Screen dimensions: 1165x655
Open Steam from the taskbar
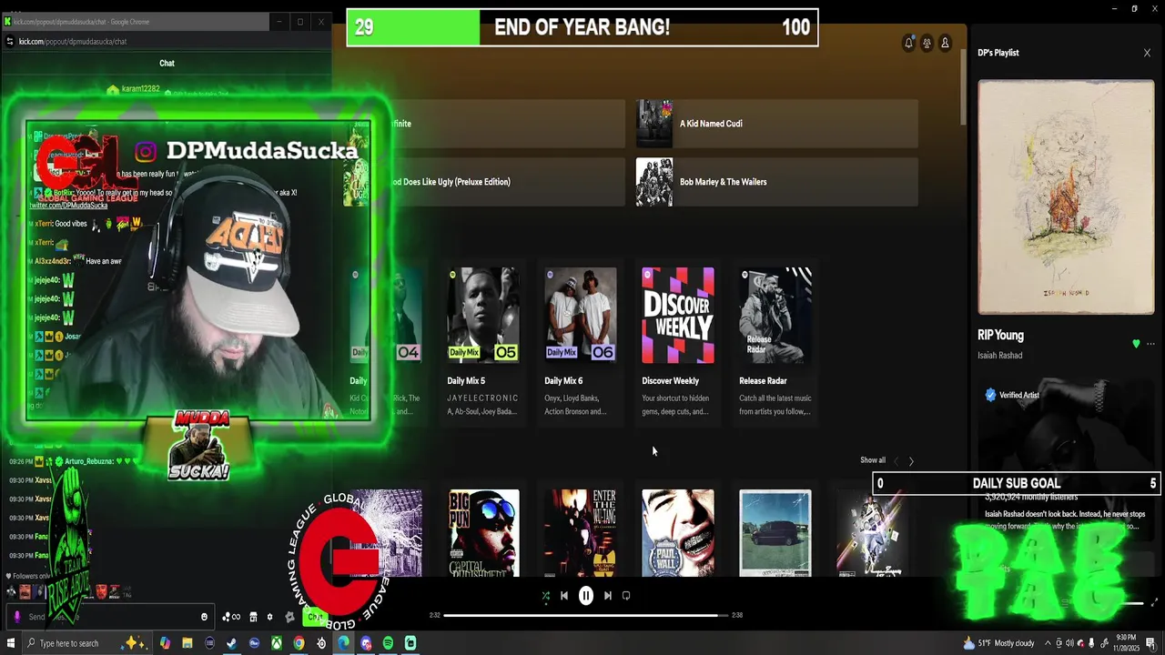pos(231,643)
